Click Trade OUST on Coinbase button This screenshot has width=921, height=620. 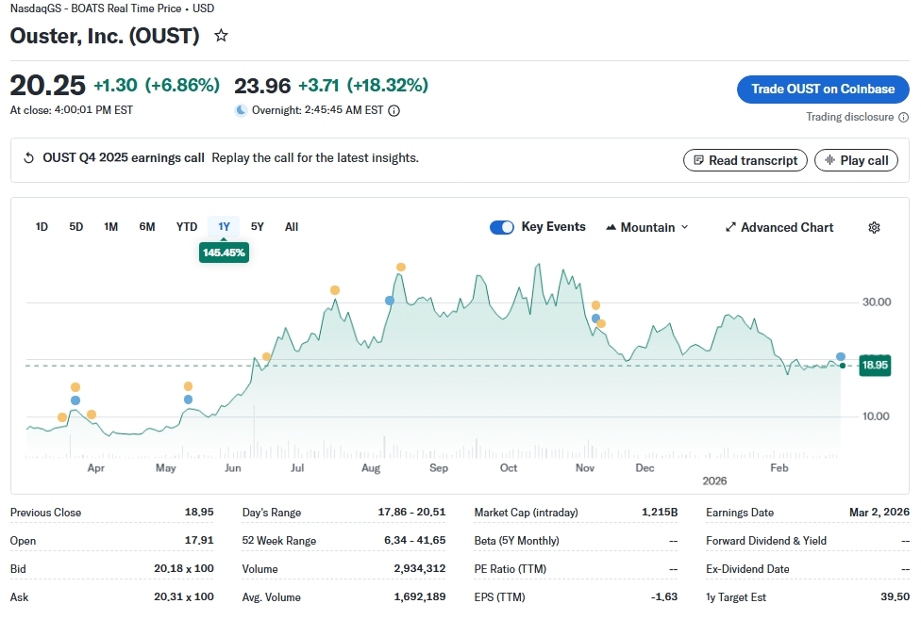[x=823, y=90]
